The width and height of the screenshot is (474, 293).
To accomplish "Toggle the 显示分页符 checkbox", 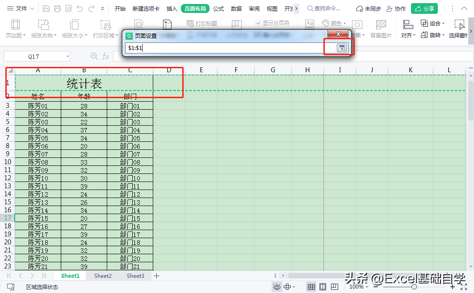I will (x=258, y=23).
